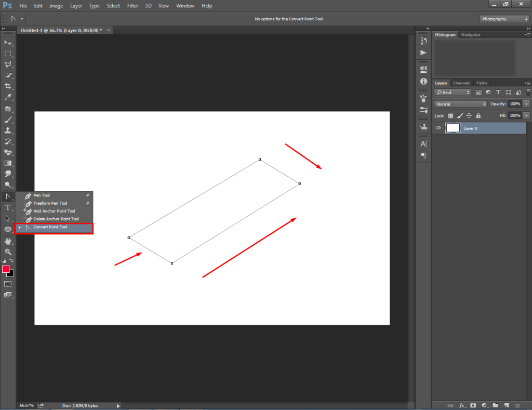Screen dimensions: 532x410
Task: Select the Move tool
Action: pos(8,43)
